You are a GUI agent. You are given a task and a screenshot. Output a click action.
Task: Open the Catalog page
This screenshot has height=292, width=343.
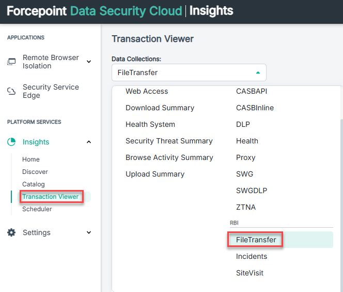34,184
